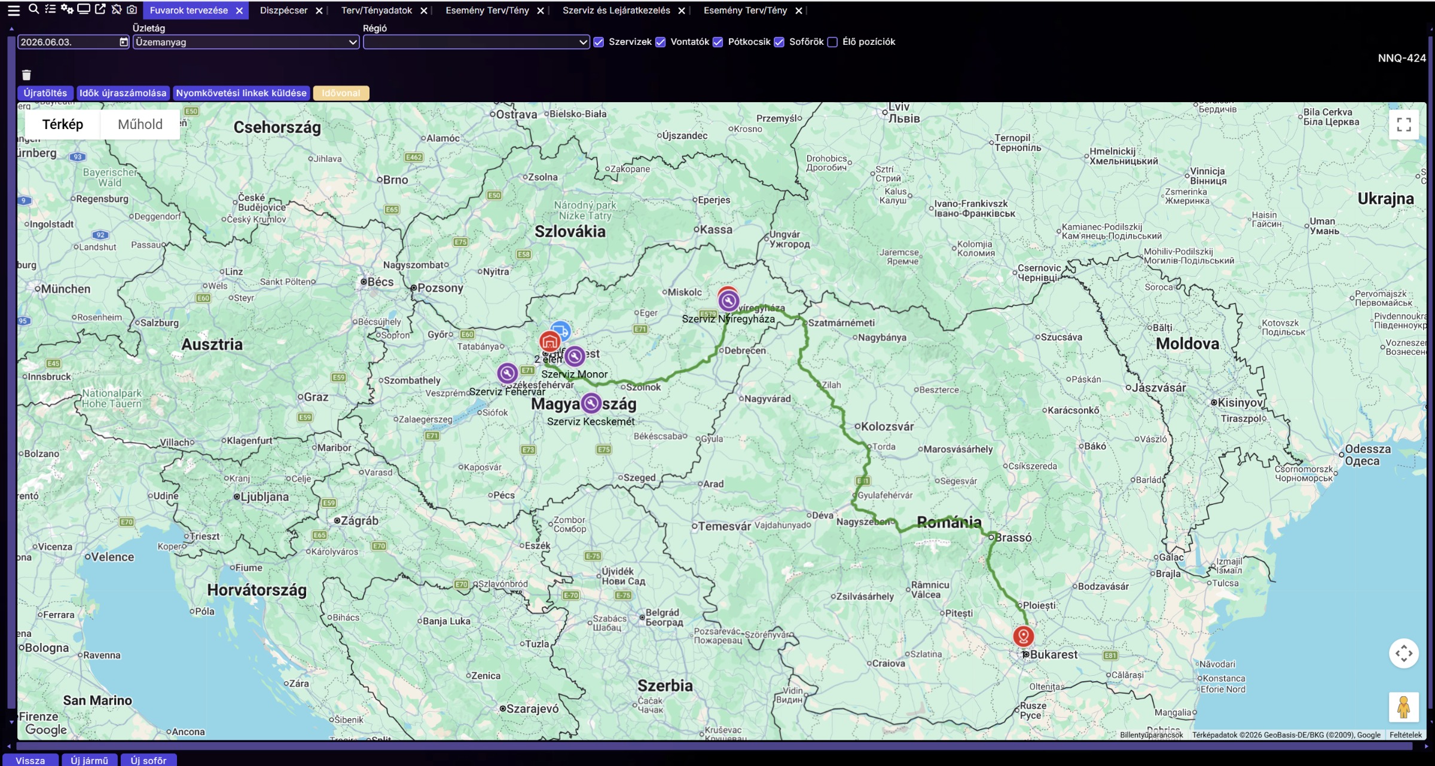This screenshot has width=1435, height=766.
Task: Open the Billentyűparancsok shortcuts link
Action: 1151,735
